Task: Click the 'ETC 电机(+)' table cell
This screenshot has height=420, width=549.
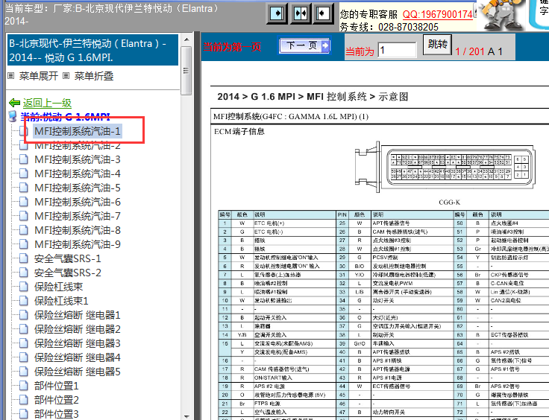Action: click(x=295, y=223)
